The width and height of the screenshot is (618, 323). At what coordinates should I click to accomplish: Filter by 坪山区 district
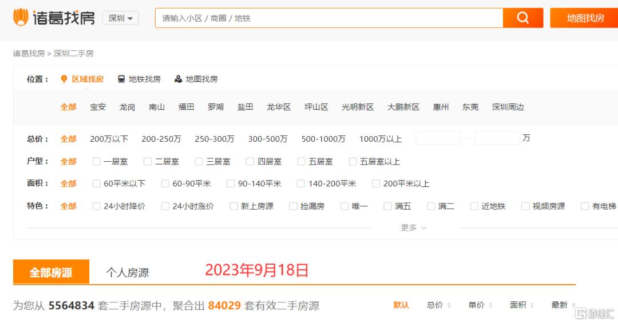coord(316,107)
